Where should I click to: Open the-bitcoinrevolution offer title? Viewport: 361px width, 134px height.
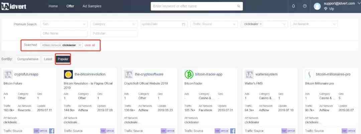click(x=90, y=74)
